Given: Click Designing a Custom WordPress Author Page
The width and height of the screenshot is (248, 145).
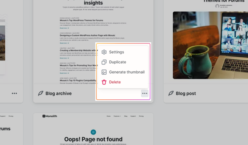Looking at the screenshot, I should pyautogui.click(x=87, y=35).
